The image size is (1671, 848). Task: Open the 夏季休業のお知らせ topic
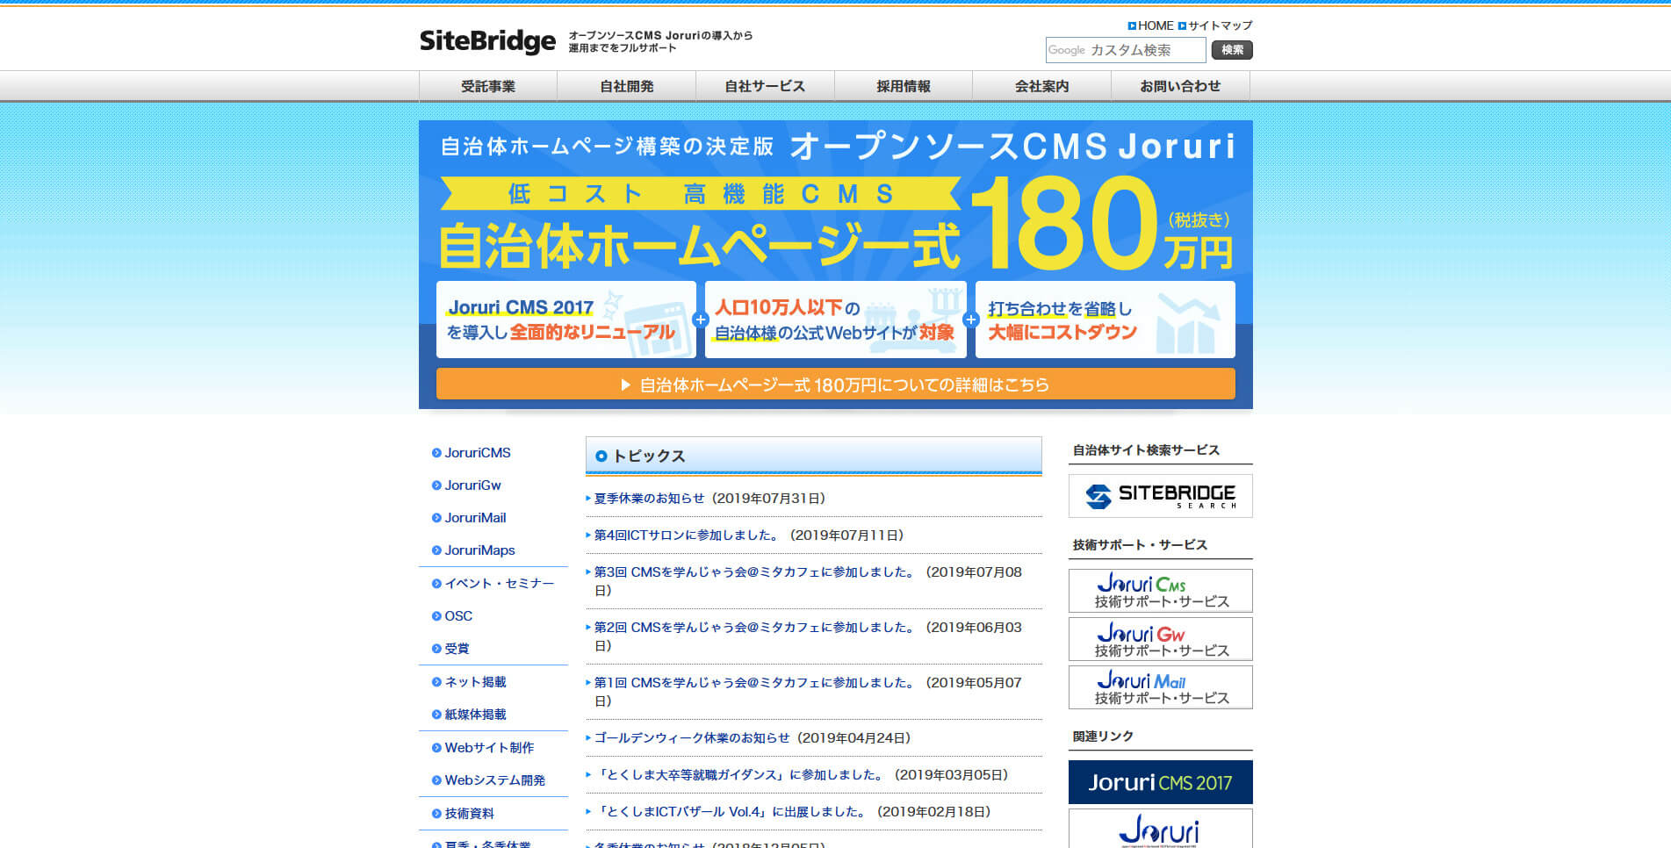[649, 499]
